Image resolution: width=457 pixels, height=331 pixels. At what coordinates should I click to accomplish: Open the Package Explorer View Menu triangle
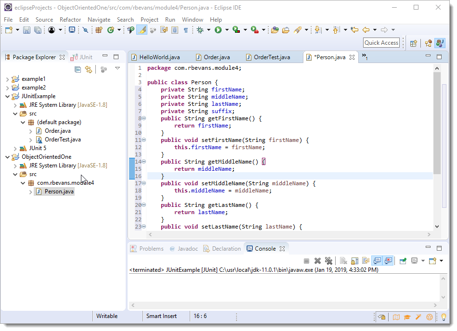tap(118, 68)
